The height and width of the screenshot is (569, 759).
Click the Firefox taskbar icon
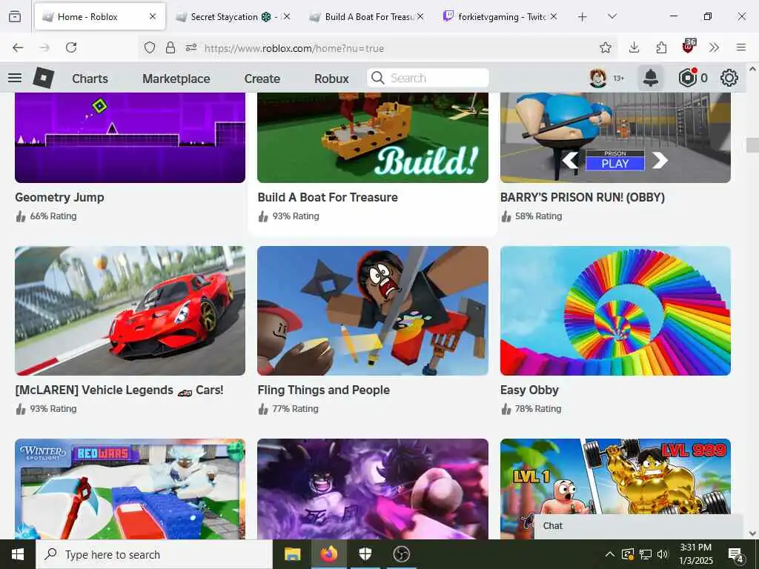(x=328, y=554)
